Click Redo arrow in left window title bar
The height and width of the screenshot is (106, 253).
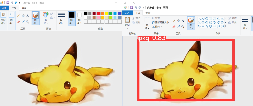click(16, 3)
